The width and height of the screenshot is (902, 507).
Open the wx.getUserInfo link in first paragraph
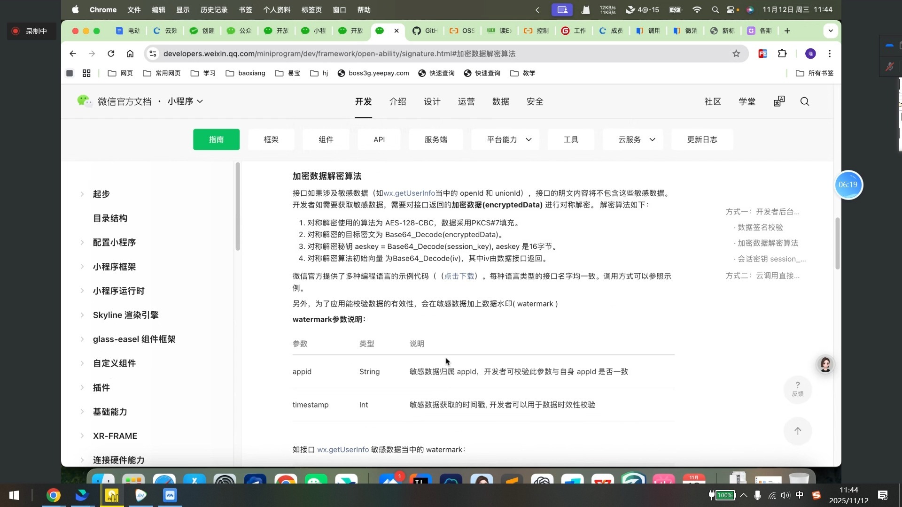pyautogui.click(x=409, y=193)
